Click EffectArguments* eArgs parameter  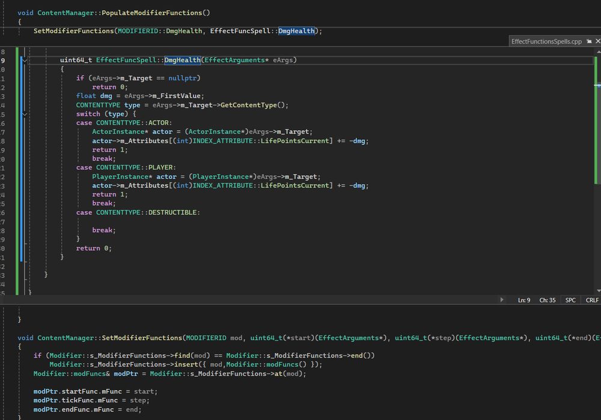pos(249,60)
